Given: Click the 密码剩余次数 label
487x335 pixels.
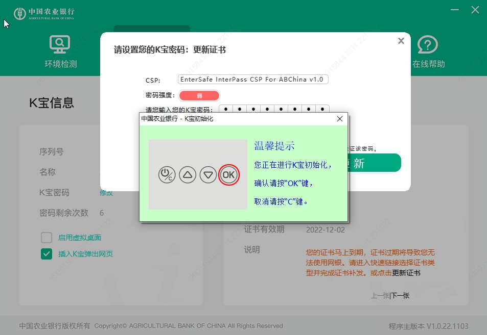Looking at the screenshot, I should pyautogui.click(x=64, y=213).
